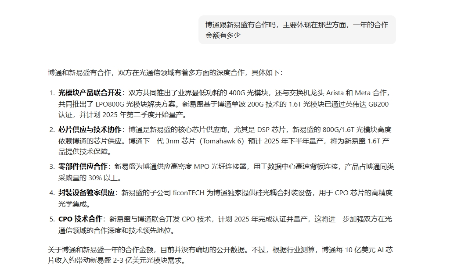Click the text 'LPO800G 光模块解决方案'
Image resolution: width=454 pixels, height=271 pixels.
point(135,104)
